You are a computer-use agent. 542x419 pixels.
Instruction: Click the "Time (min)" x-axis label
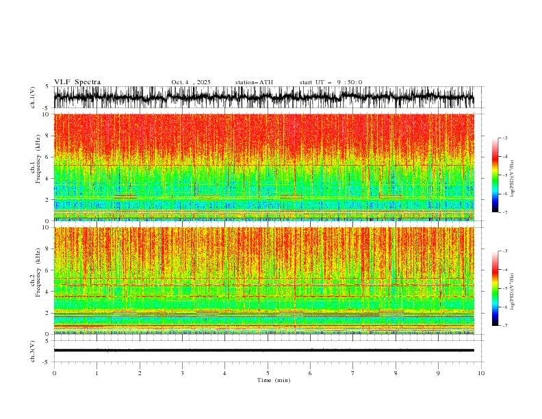point(274,380)
